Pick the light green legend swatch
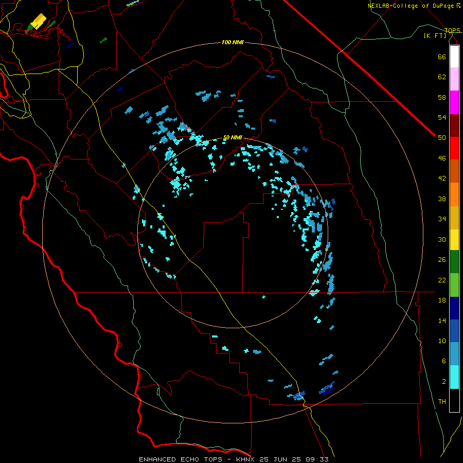The height and width of the screenshot is (463, 463). (454, 285)
